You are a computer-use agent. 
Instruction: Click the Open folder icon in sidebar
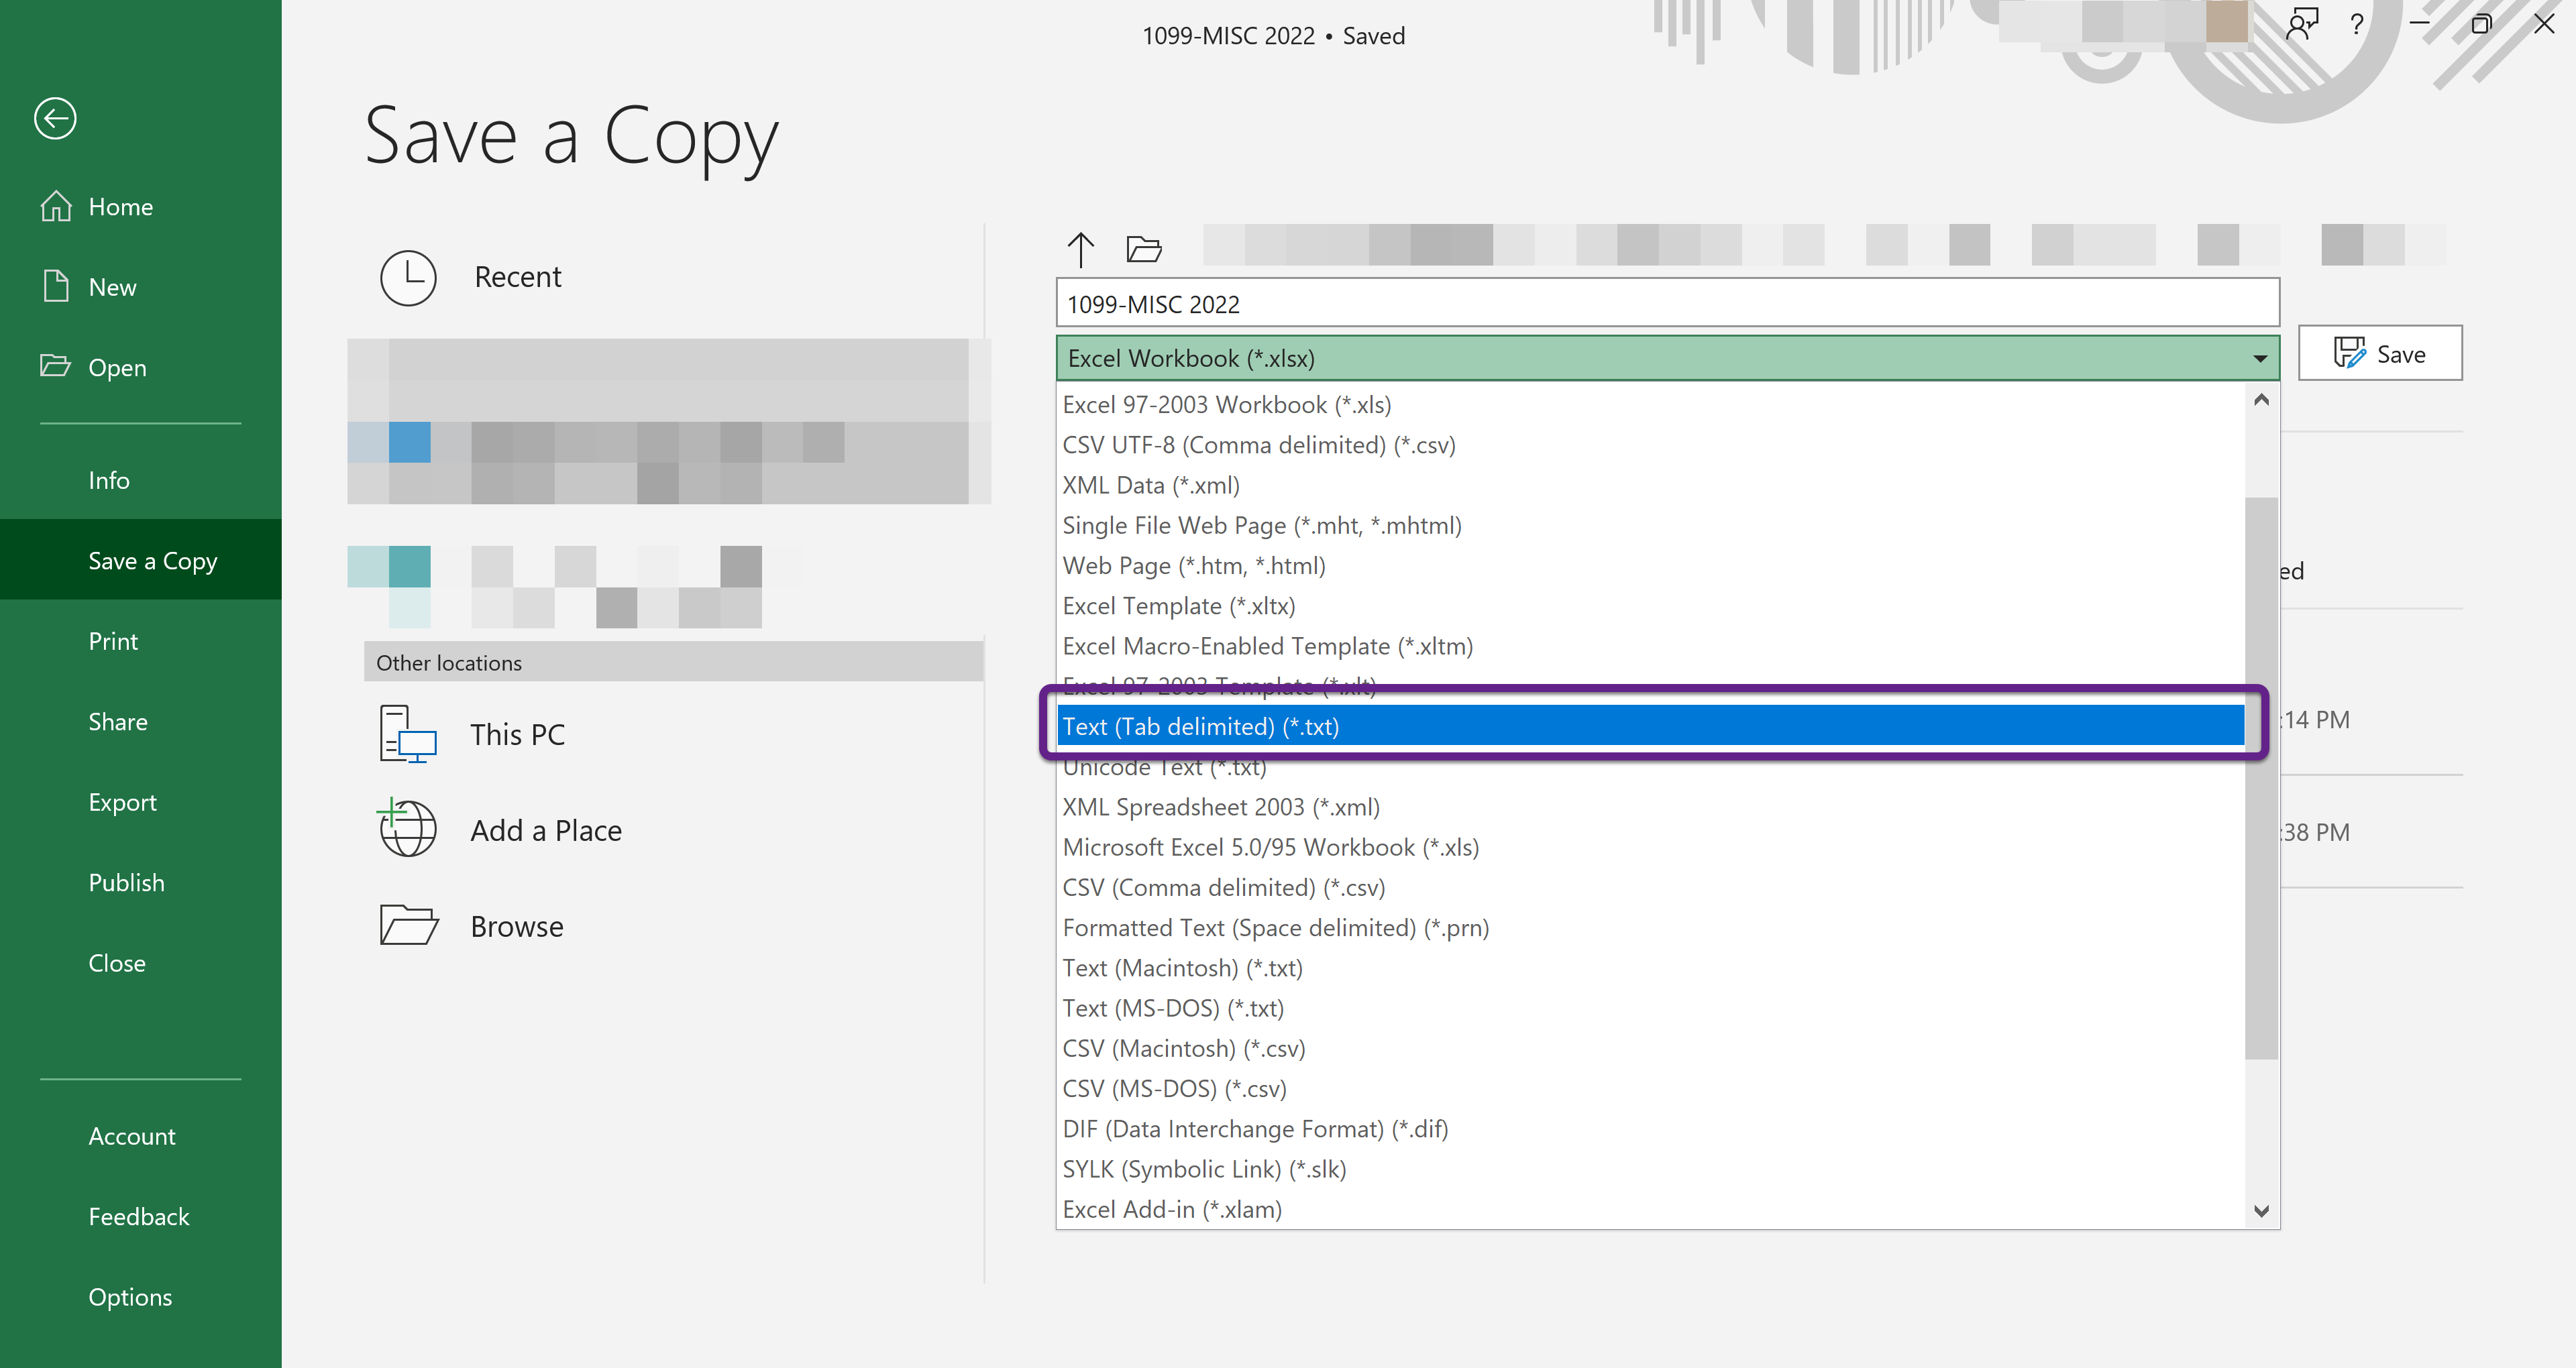tap(56, 366)
